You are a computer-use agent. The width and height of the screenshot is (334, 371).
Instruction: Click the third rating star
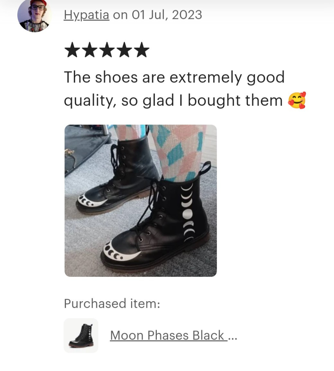point(107,50)
